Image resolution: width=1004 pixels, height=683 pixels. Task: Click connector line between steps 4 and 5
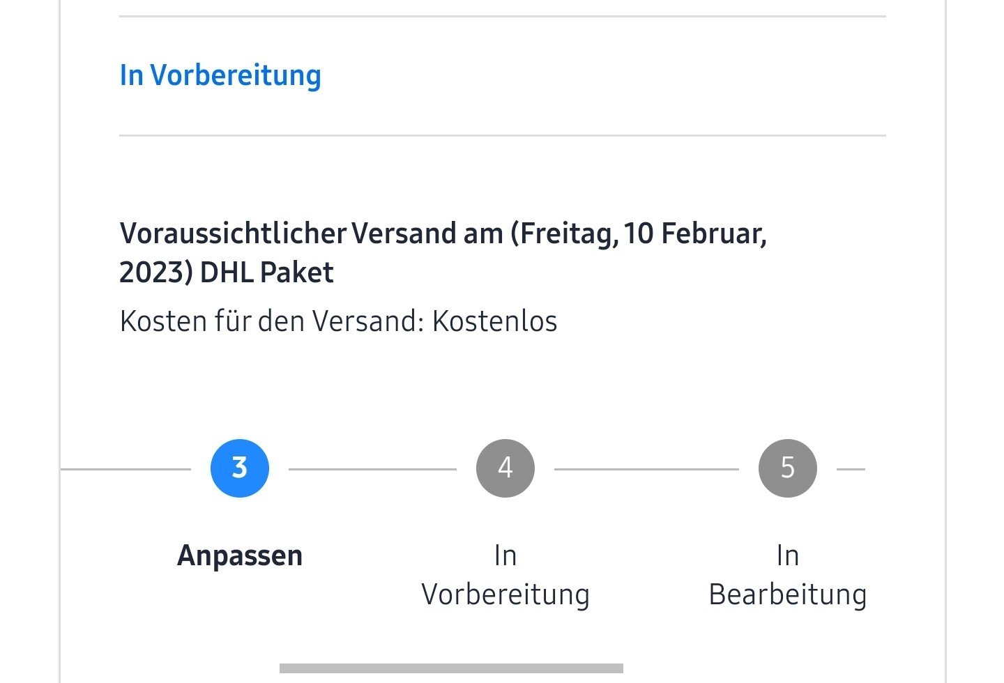click(x=646, y=469)
